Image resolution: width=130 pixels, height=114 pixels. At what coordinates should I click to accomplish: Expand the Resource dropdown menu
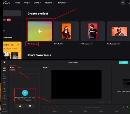(x=50, y=3)
